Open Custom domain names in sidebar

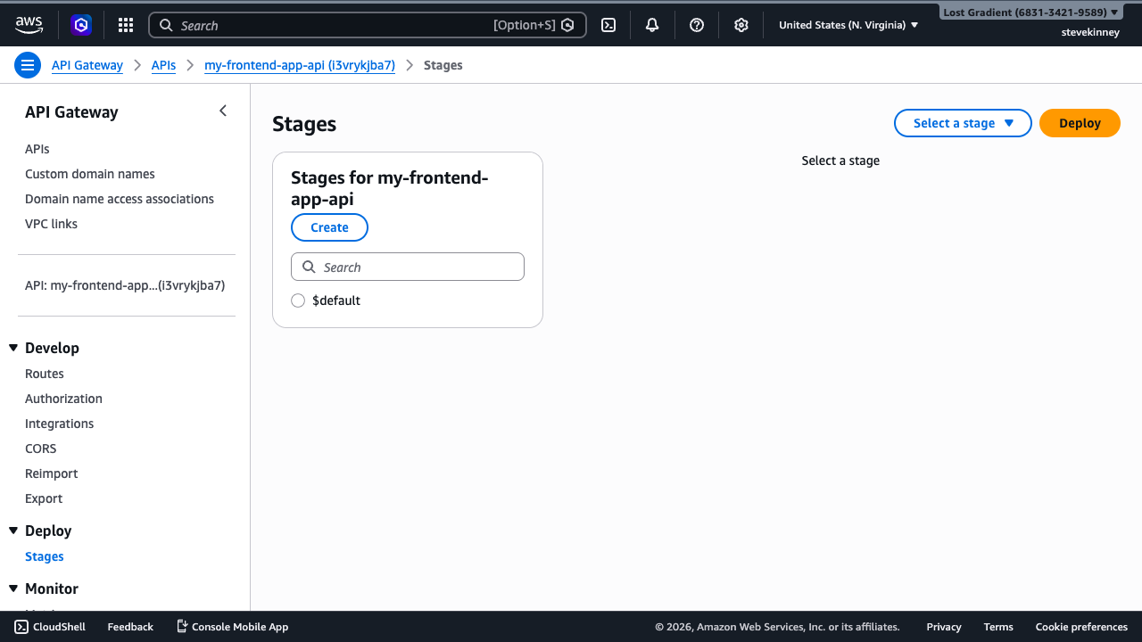90,174
